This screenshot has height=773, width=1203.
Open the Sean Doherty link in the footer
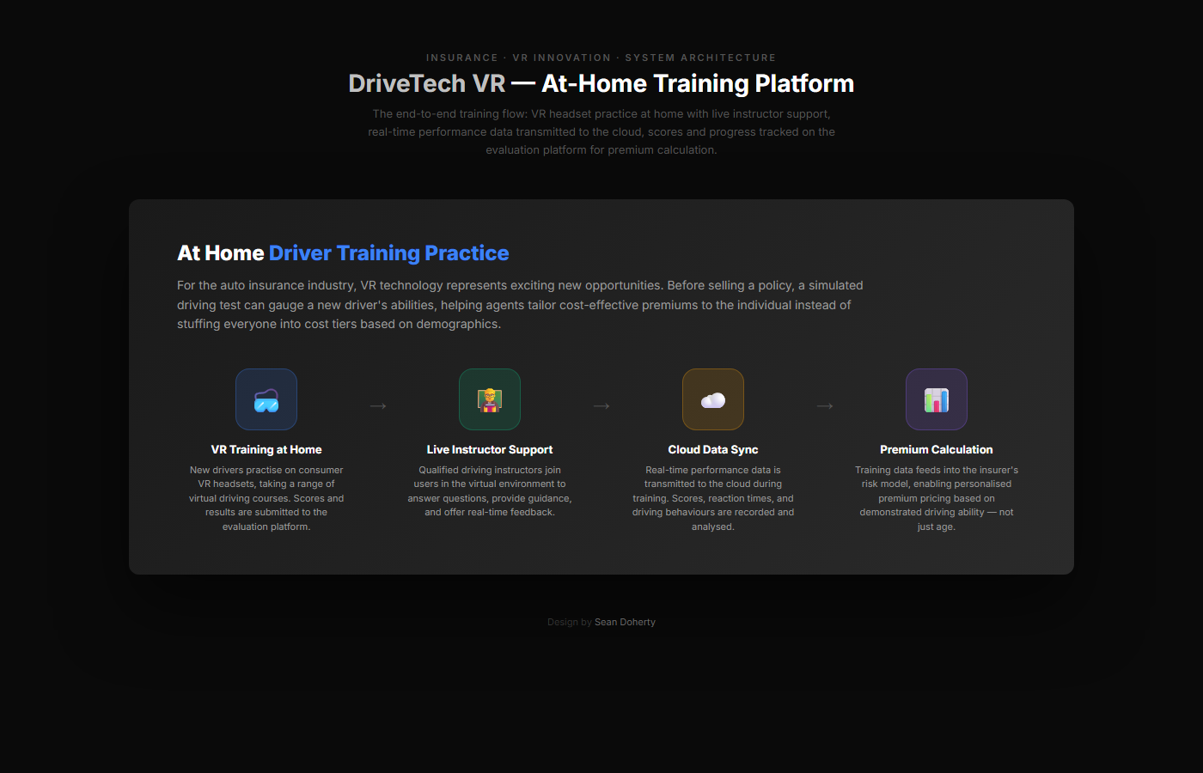625,622
